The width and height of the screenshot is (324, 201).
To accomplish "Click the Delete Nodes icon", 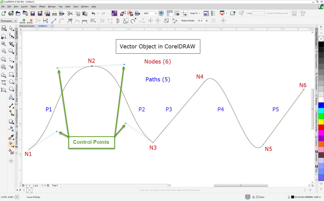I will [x=30, y=21].
